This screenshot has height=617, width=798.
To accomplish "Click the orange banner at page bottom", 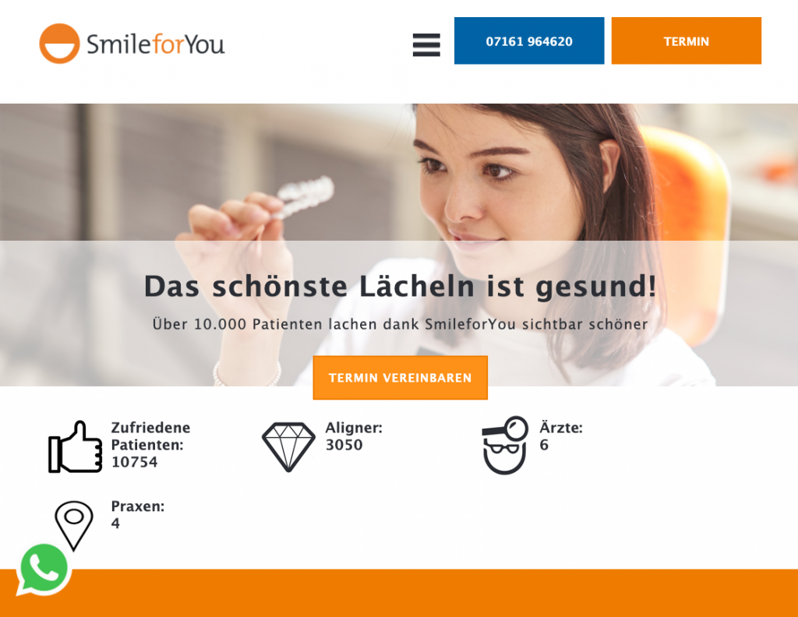I will click(399, 593).
